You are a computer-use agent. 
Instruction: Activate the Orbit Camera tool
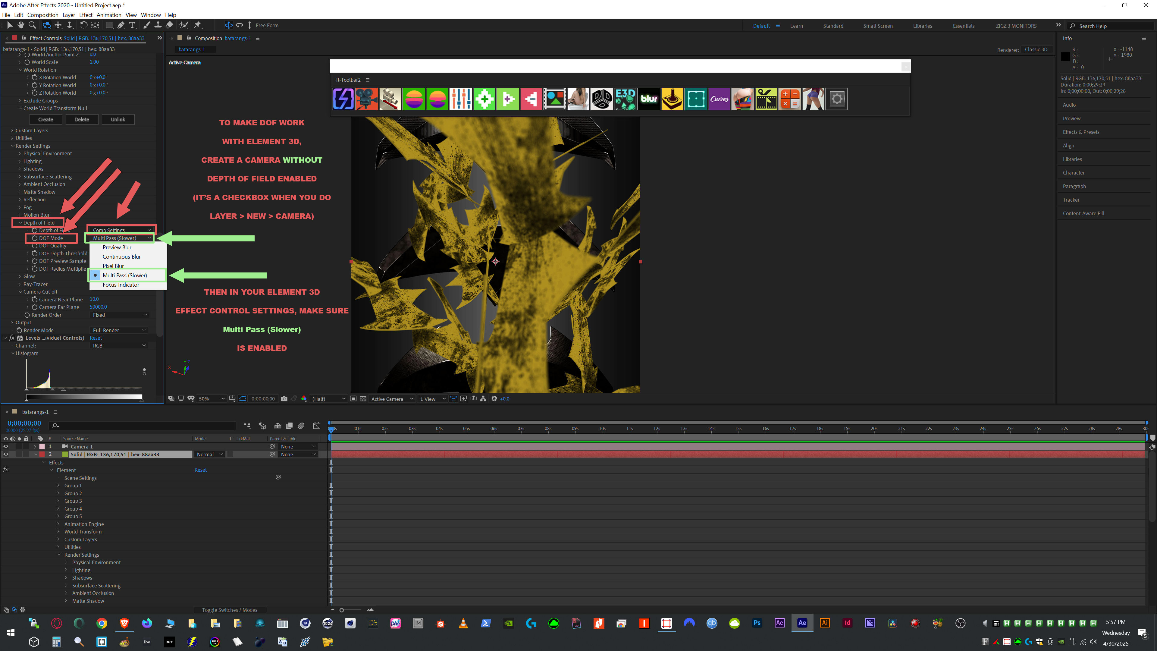[46, 25]
